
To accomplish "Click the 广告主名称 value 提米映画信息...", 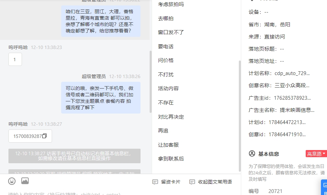I will [x=297, y=110].
